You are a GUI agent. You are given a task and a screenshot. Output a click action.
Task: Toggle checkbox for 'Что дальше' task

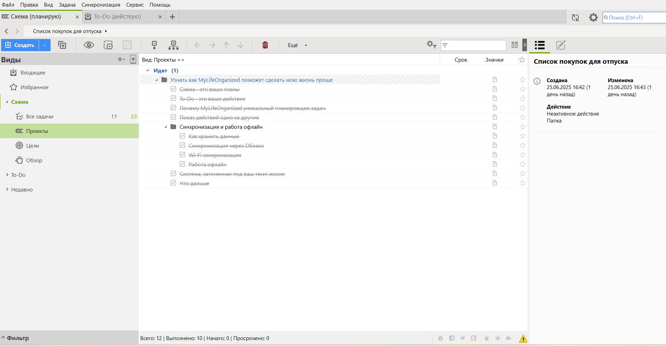click(173, 183)
